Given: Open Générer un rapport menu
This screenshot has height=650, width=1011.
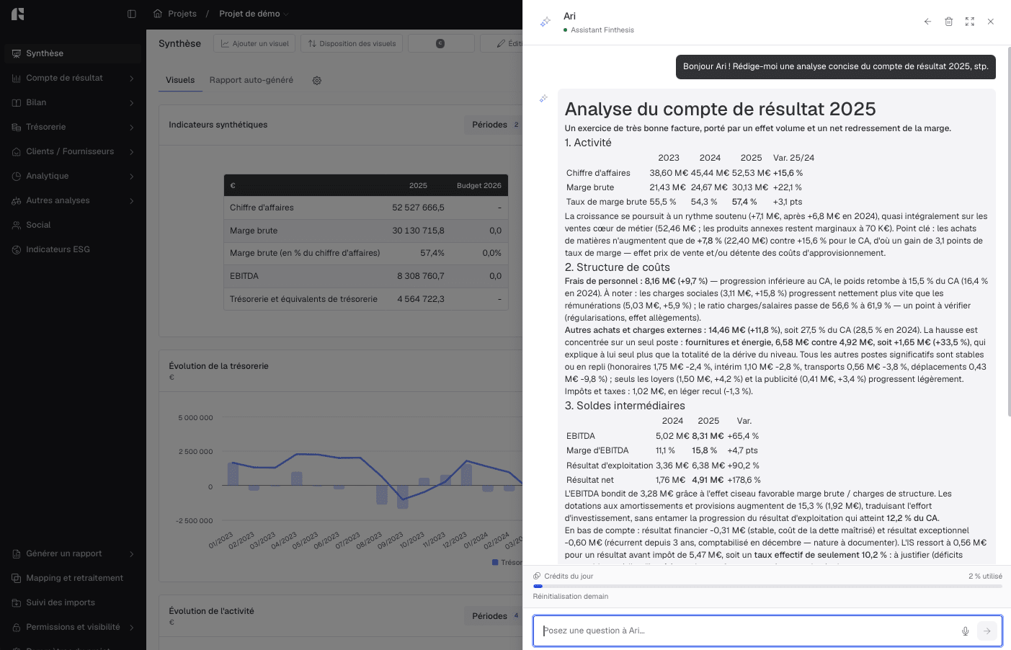Looking at the screenshot, I should coord(73,553).
